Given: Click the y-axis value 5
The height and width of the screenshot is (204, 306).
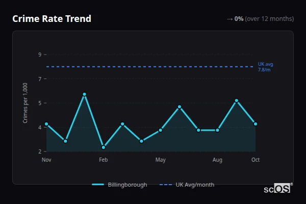Looking at the screenshot, I should coord(40,103).
